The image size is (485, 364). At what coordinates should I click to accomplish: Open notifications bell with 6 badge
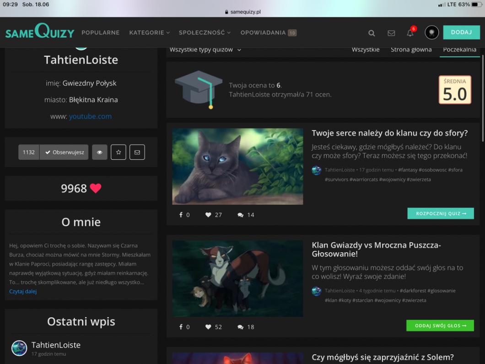coord(410,33)
